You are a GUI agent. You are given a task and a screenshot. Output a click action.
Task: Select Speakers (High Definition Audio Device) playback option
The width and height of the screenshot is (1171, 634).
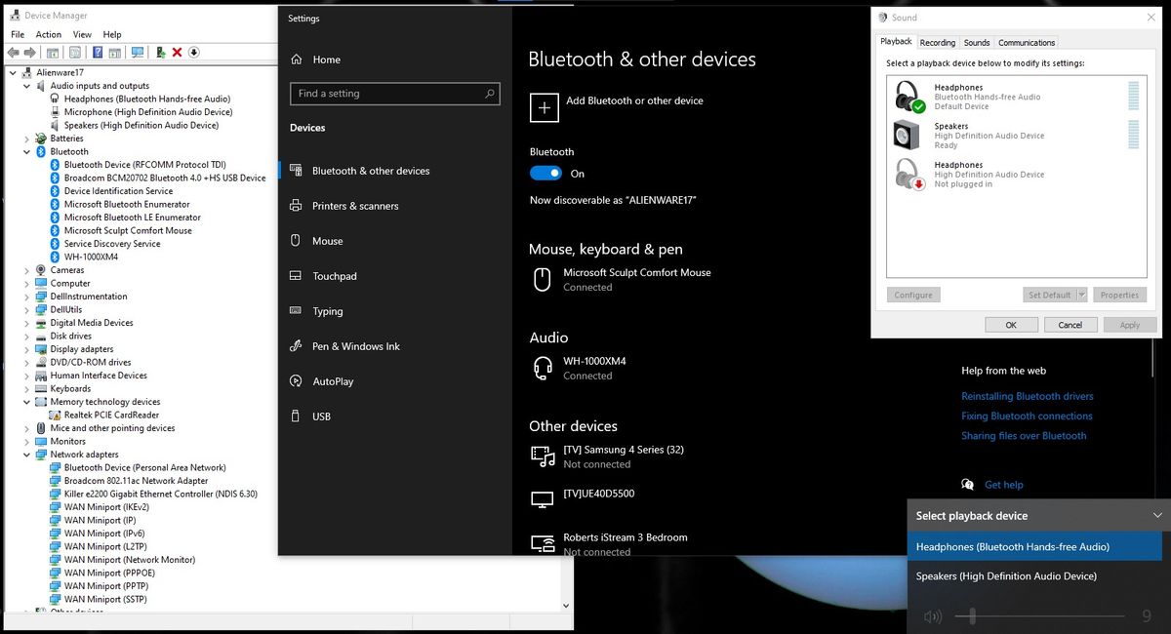point(1006,576)
